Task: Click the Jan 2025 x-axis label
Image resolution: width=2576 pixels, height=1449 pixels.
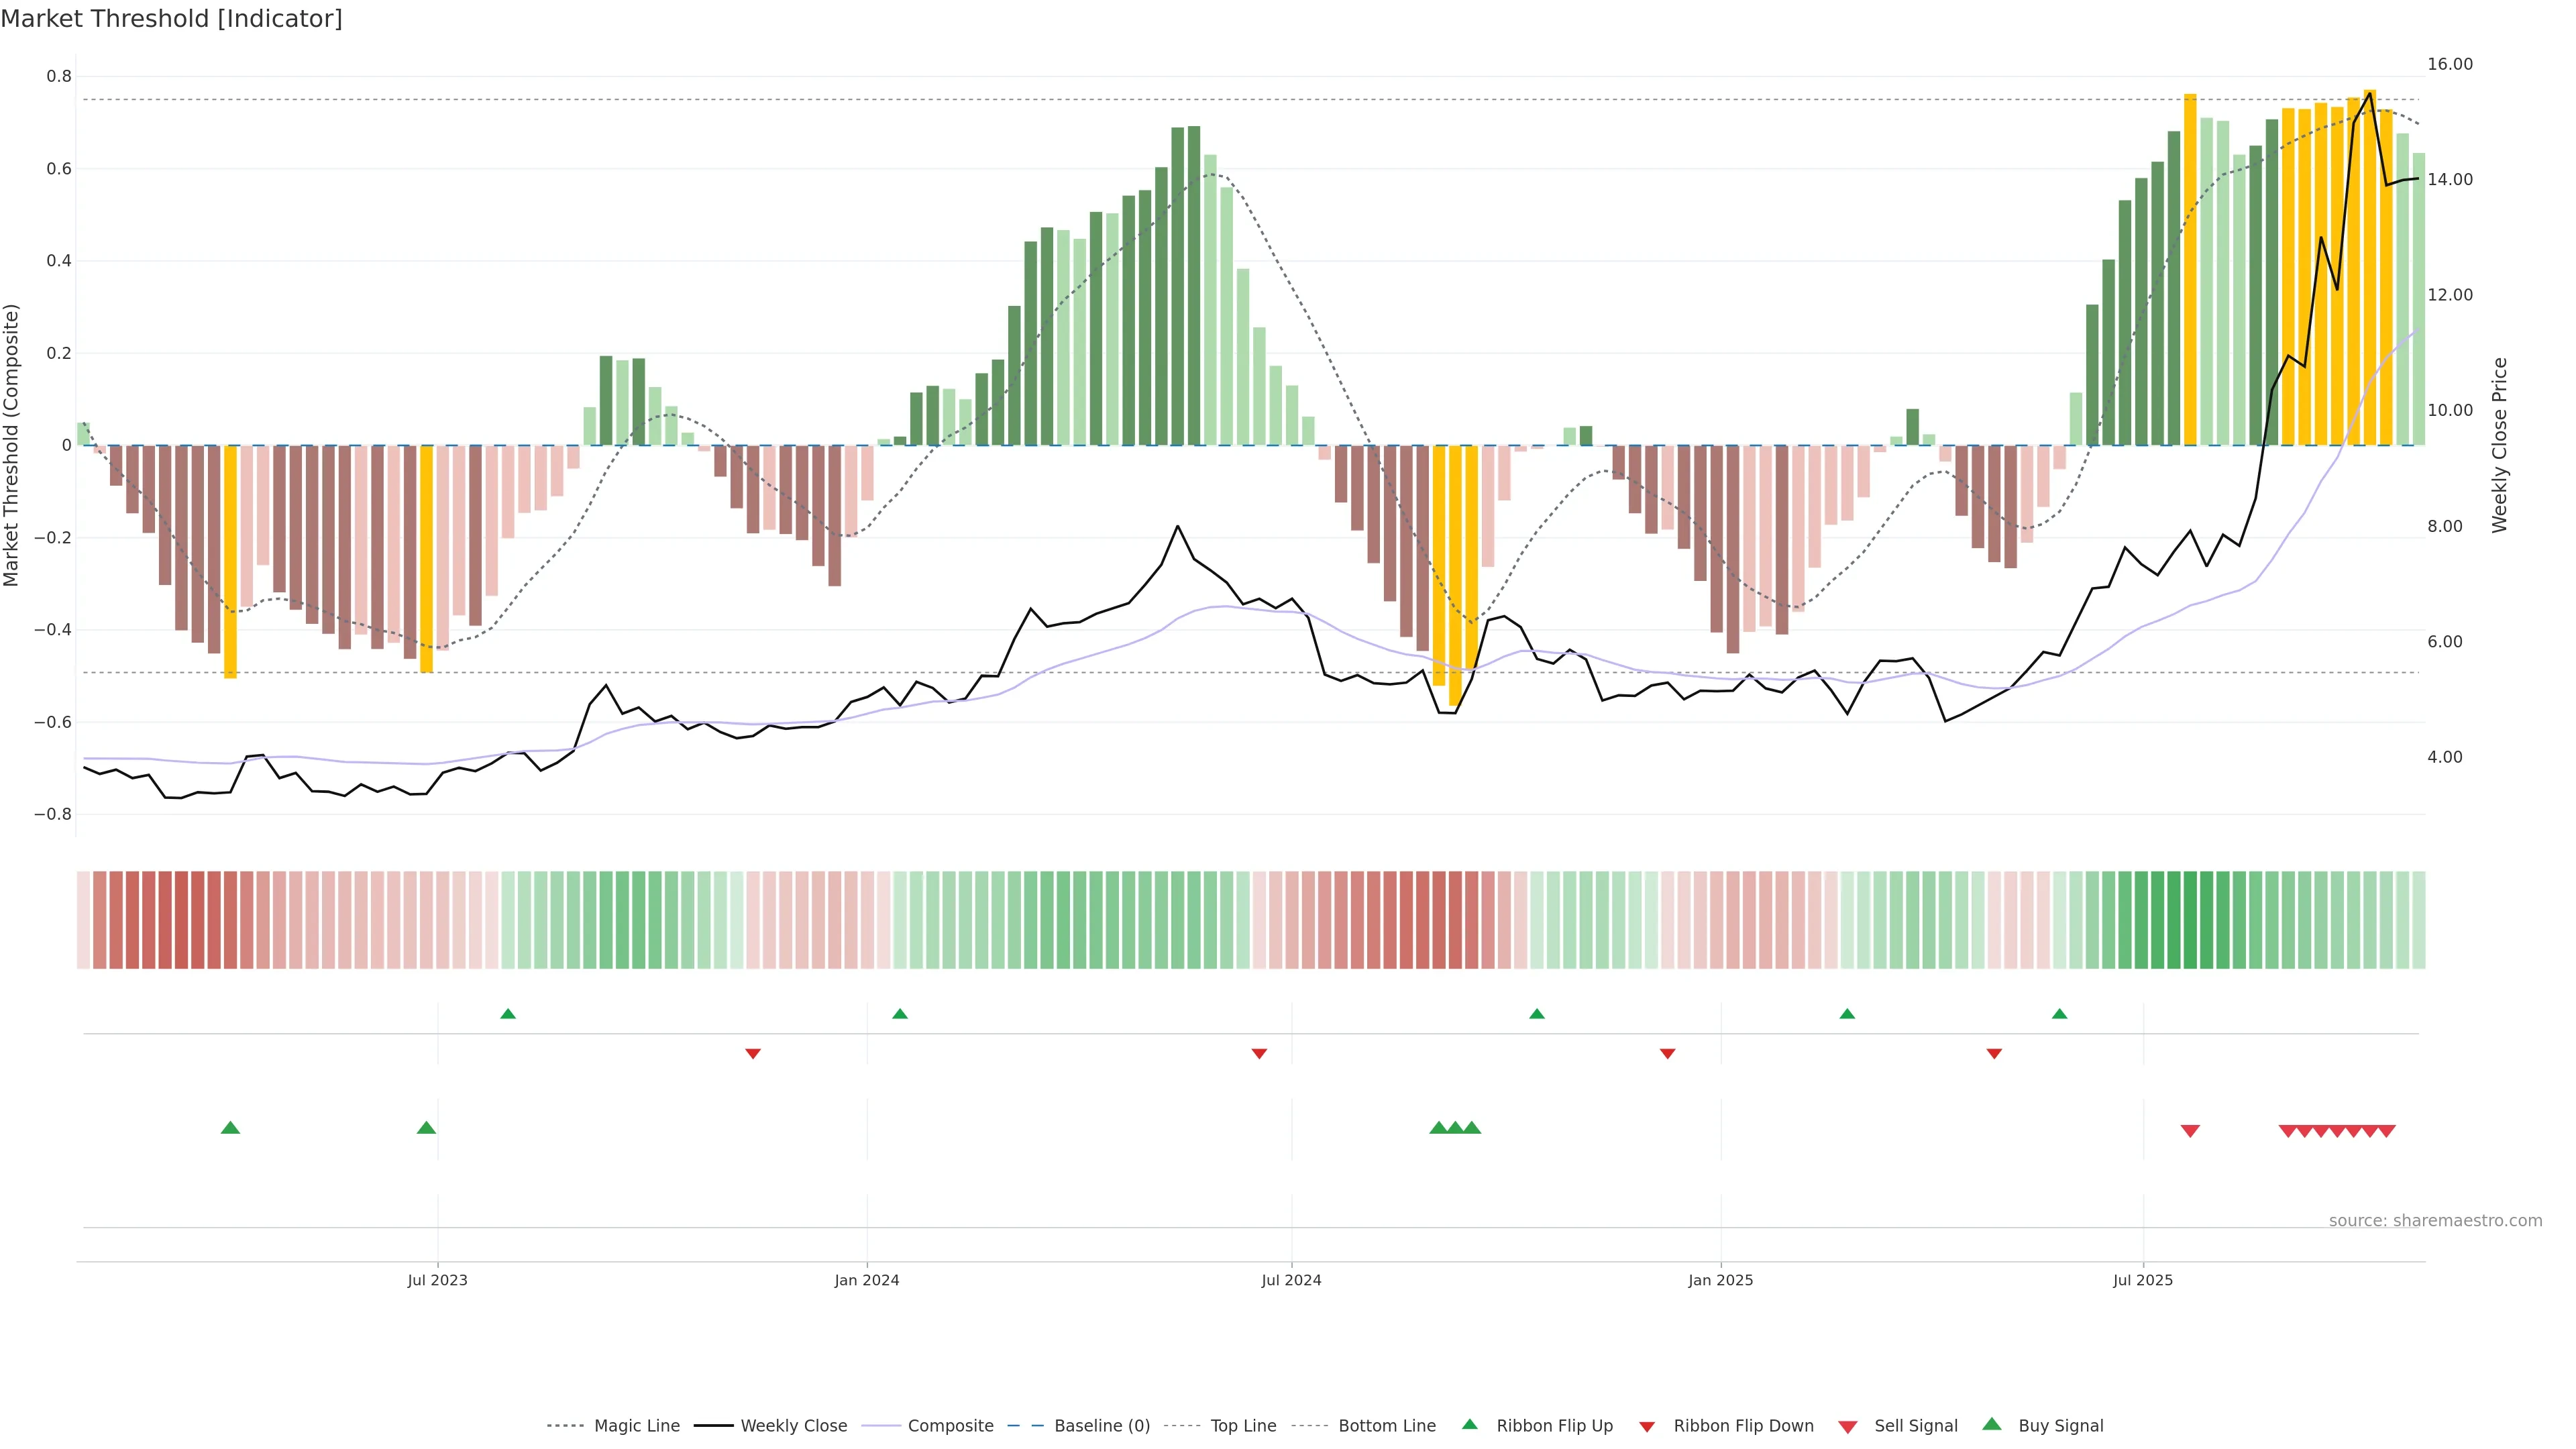Action: pyautogui.click(x=1720, y=1280)
